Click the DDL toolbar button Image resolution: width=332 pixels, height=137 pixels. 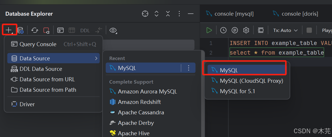tap(85, 30)
